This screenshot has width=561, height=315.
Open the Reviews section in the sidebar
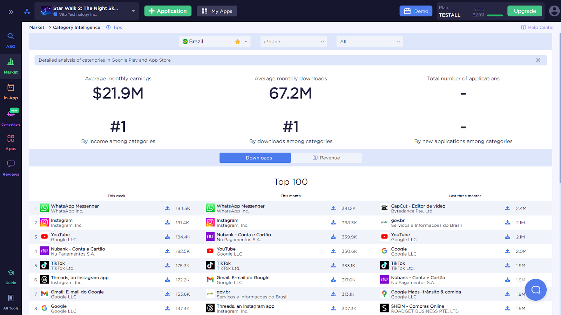pyautogui.click(x=11, y=168)
